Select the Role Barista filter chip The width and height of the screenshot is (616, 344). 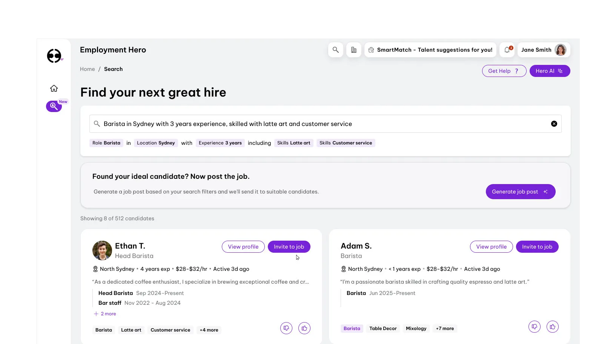pyautogui.click(x=106, y=143)
